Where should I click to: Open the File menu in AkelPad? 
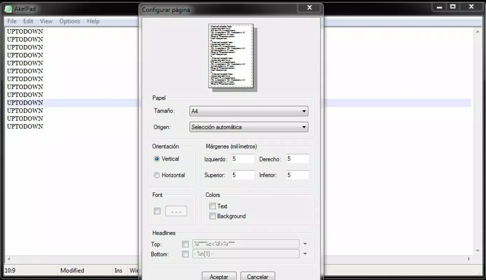[12, 21]
